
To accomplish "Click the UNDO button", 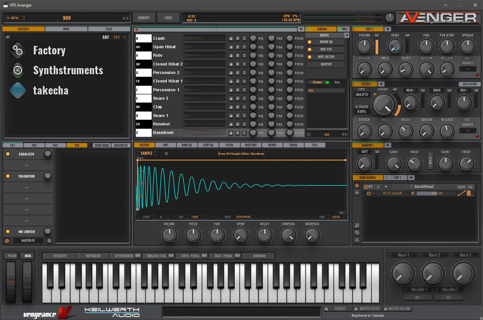I will (168, 18).
